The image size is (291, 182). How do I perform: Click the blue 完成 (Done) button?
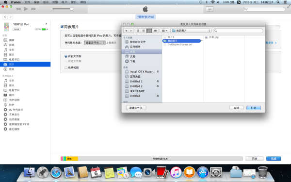(274, 159)
